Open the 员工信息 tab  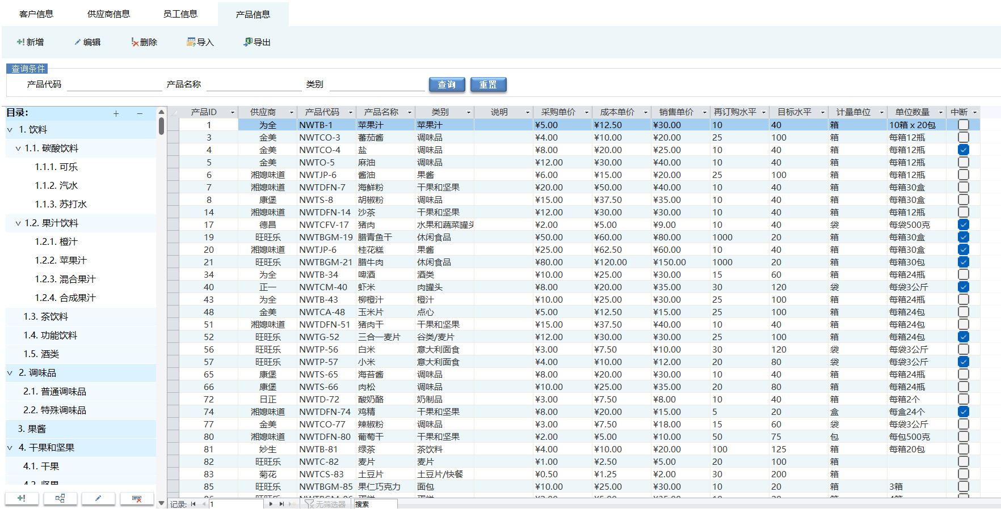tap(180, 14)
